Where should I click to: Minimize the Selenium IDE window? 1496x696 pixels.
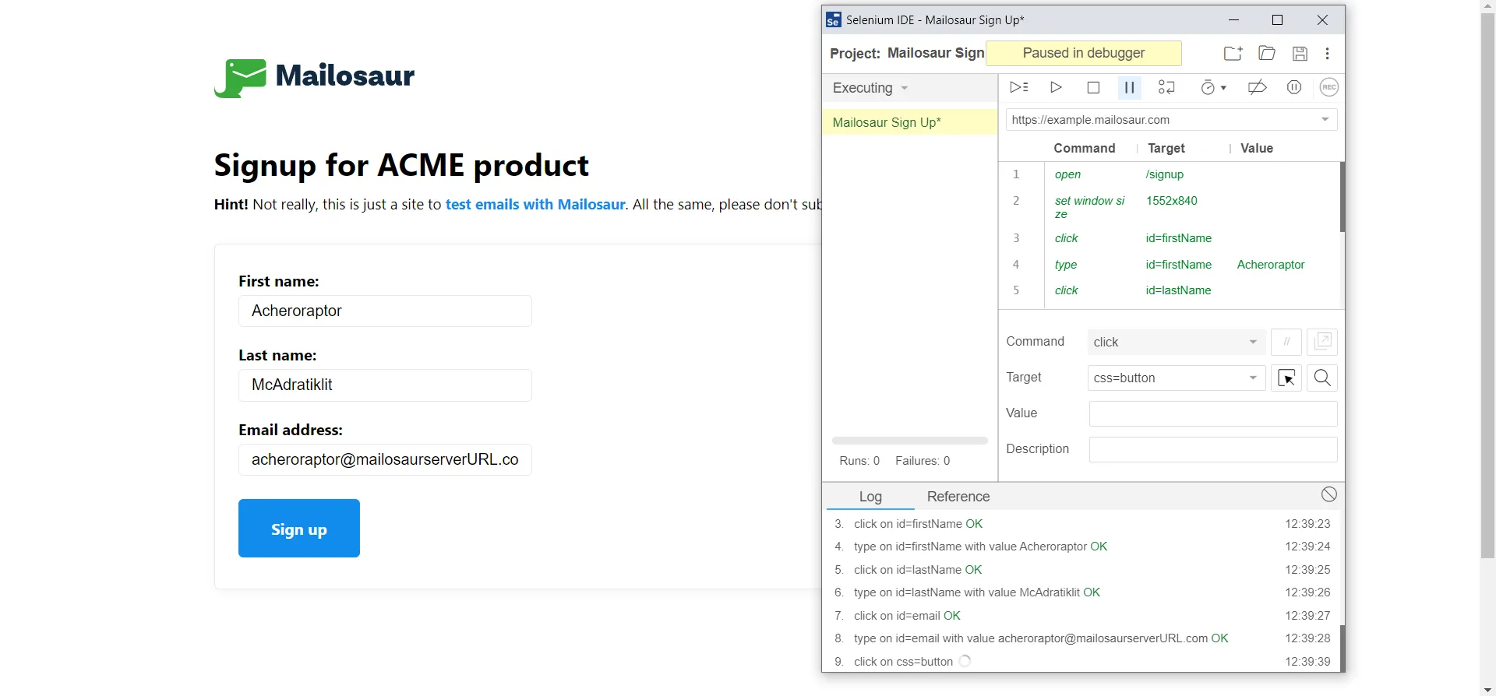(1233, 20)
